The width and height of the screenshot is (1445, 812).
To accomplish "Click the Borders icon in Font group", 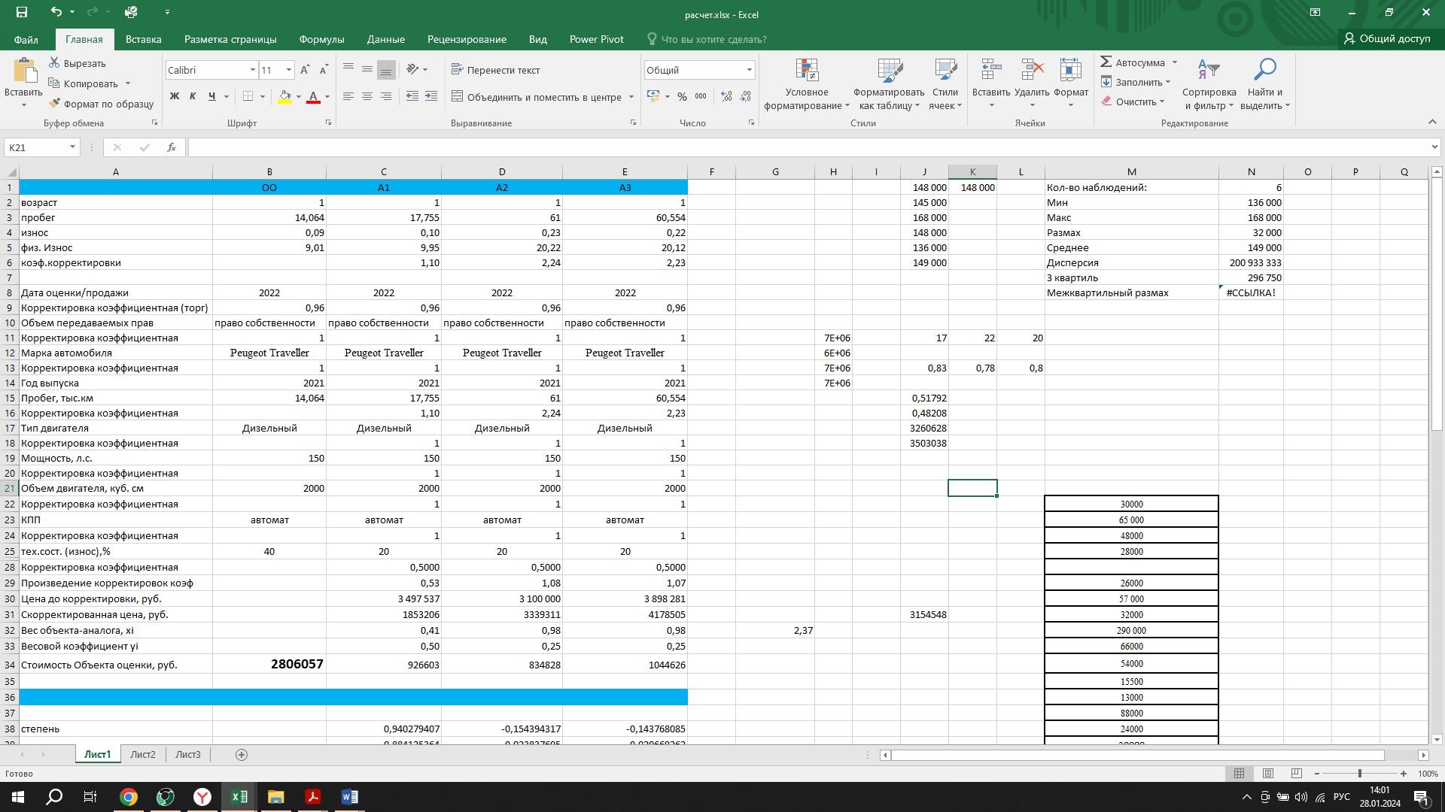I will tap(248, 97).
